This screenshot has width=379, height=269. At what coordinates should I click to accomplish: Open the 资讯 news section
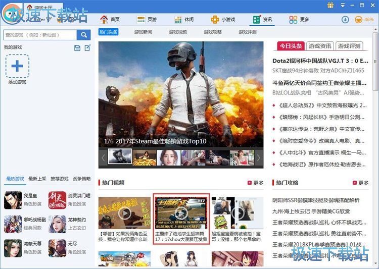[262, 19]
